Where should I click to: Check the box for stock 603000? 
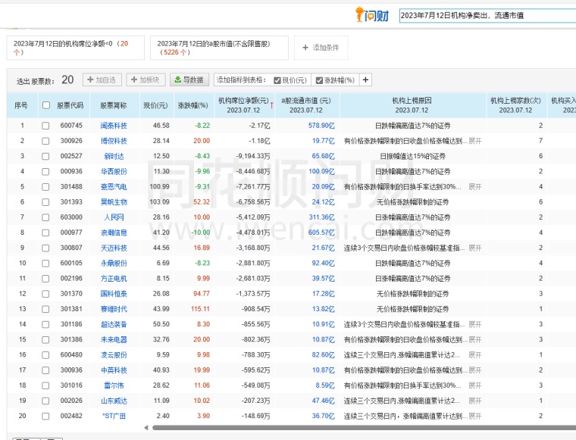tap(45, 217)
